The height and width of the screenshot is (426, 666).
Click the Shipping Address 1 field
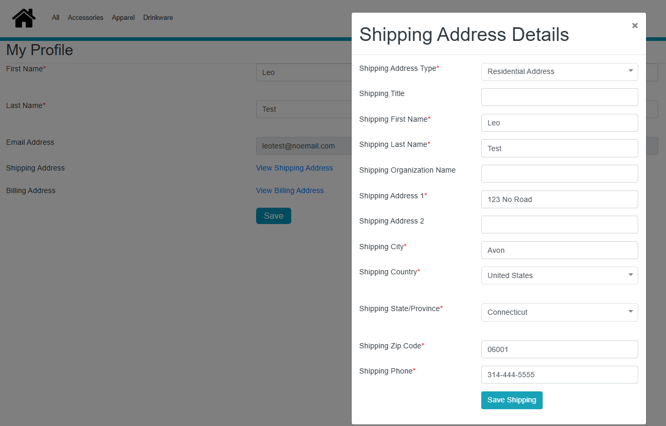(559, 199)
